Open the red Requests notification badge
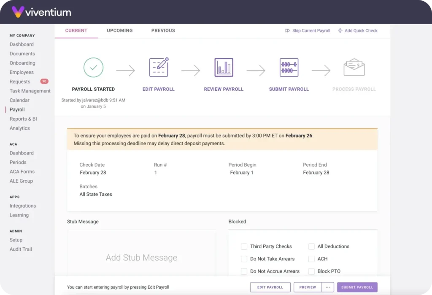This screenshot has height=295, width=432. point(44,81)
